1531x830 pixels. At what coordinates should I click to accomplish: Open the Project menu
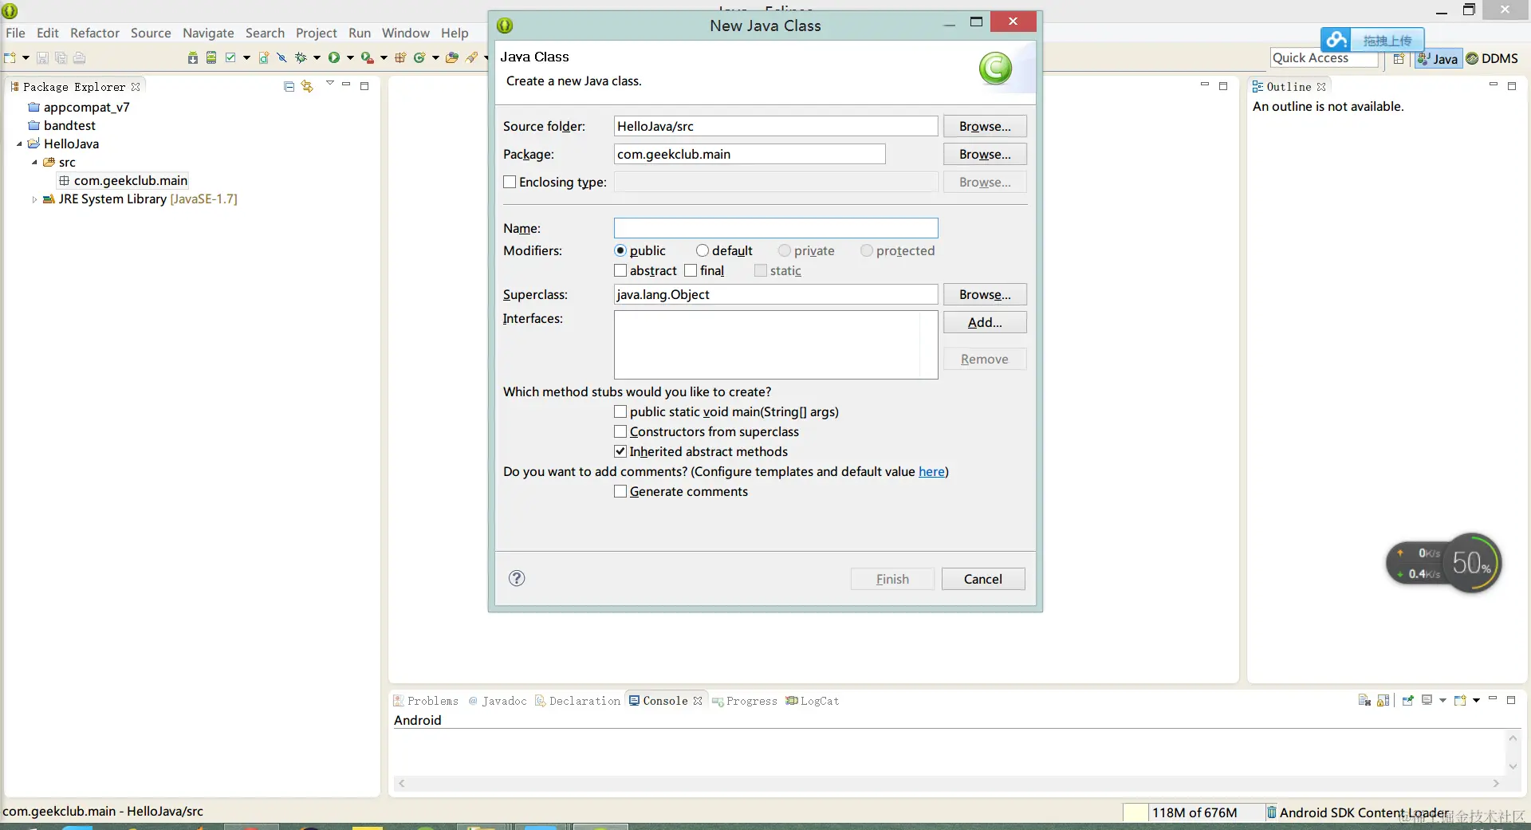tap(317, 33)
